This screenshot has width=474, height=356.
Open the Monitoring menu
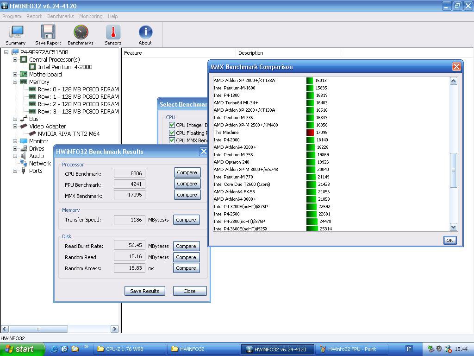coord(91,16)
